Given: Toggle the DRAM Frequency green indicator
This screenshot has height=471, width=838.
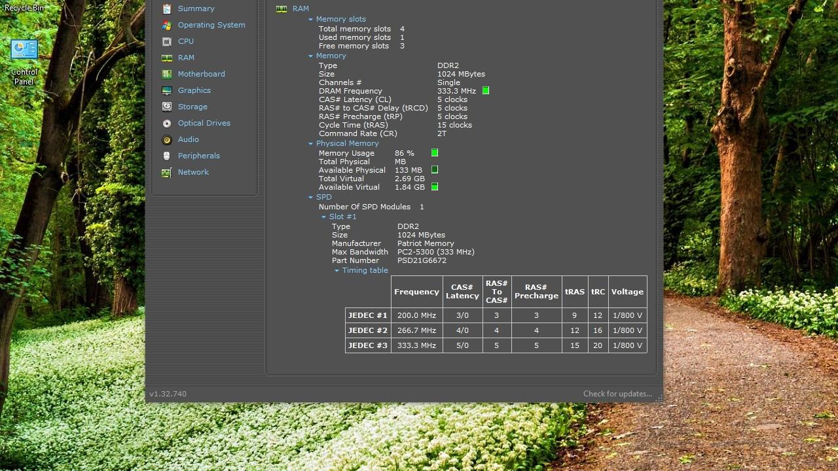Looking at the screenshot, I should click(486, 91).
